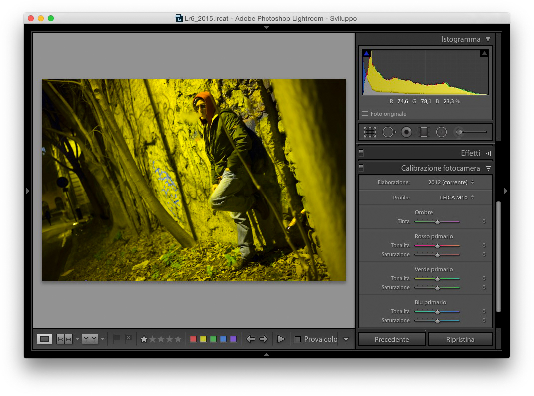This screenshot has width=534, height=396.
Task: Expand the Effetti panel
Action: (x=488, y=153)
